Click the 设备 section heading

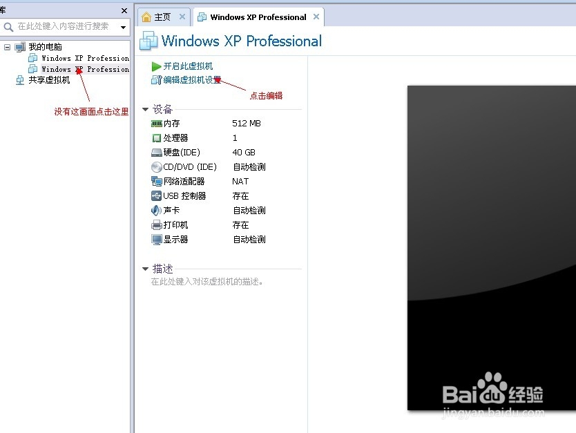coord(162,109)
